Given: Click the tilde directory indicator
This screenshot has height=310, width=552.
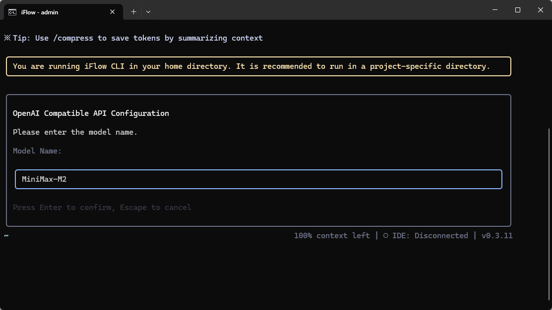Looking at the screenshot, I should (x=6, y=236).
